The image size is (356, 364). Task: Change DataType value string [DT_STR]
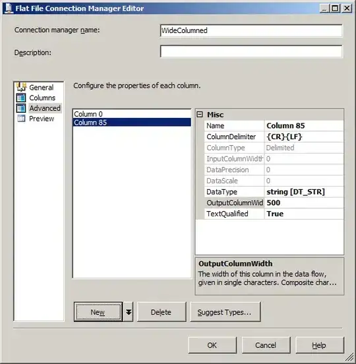coord(304,192)
